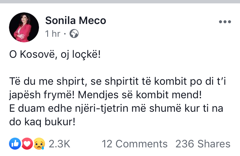240x156 pixels.
Task: Click the word "Kosovë" in the first line
Action: coord(39,55)
